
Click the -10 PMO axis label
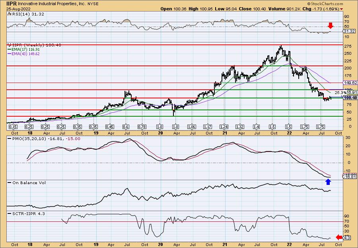coord(348,171)
